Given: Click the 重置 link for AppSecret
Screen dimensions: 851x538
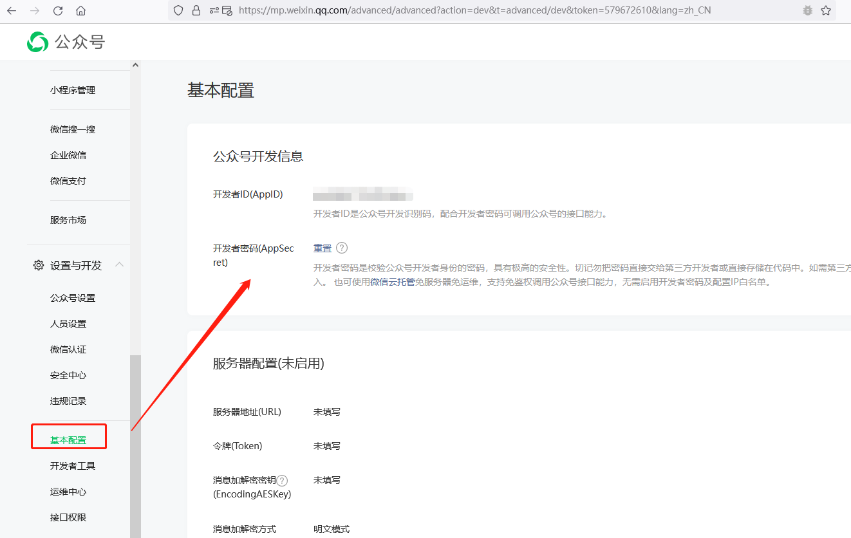Looking at the screenshot, I should point(323,248).
